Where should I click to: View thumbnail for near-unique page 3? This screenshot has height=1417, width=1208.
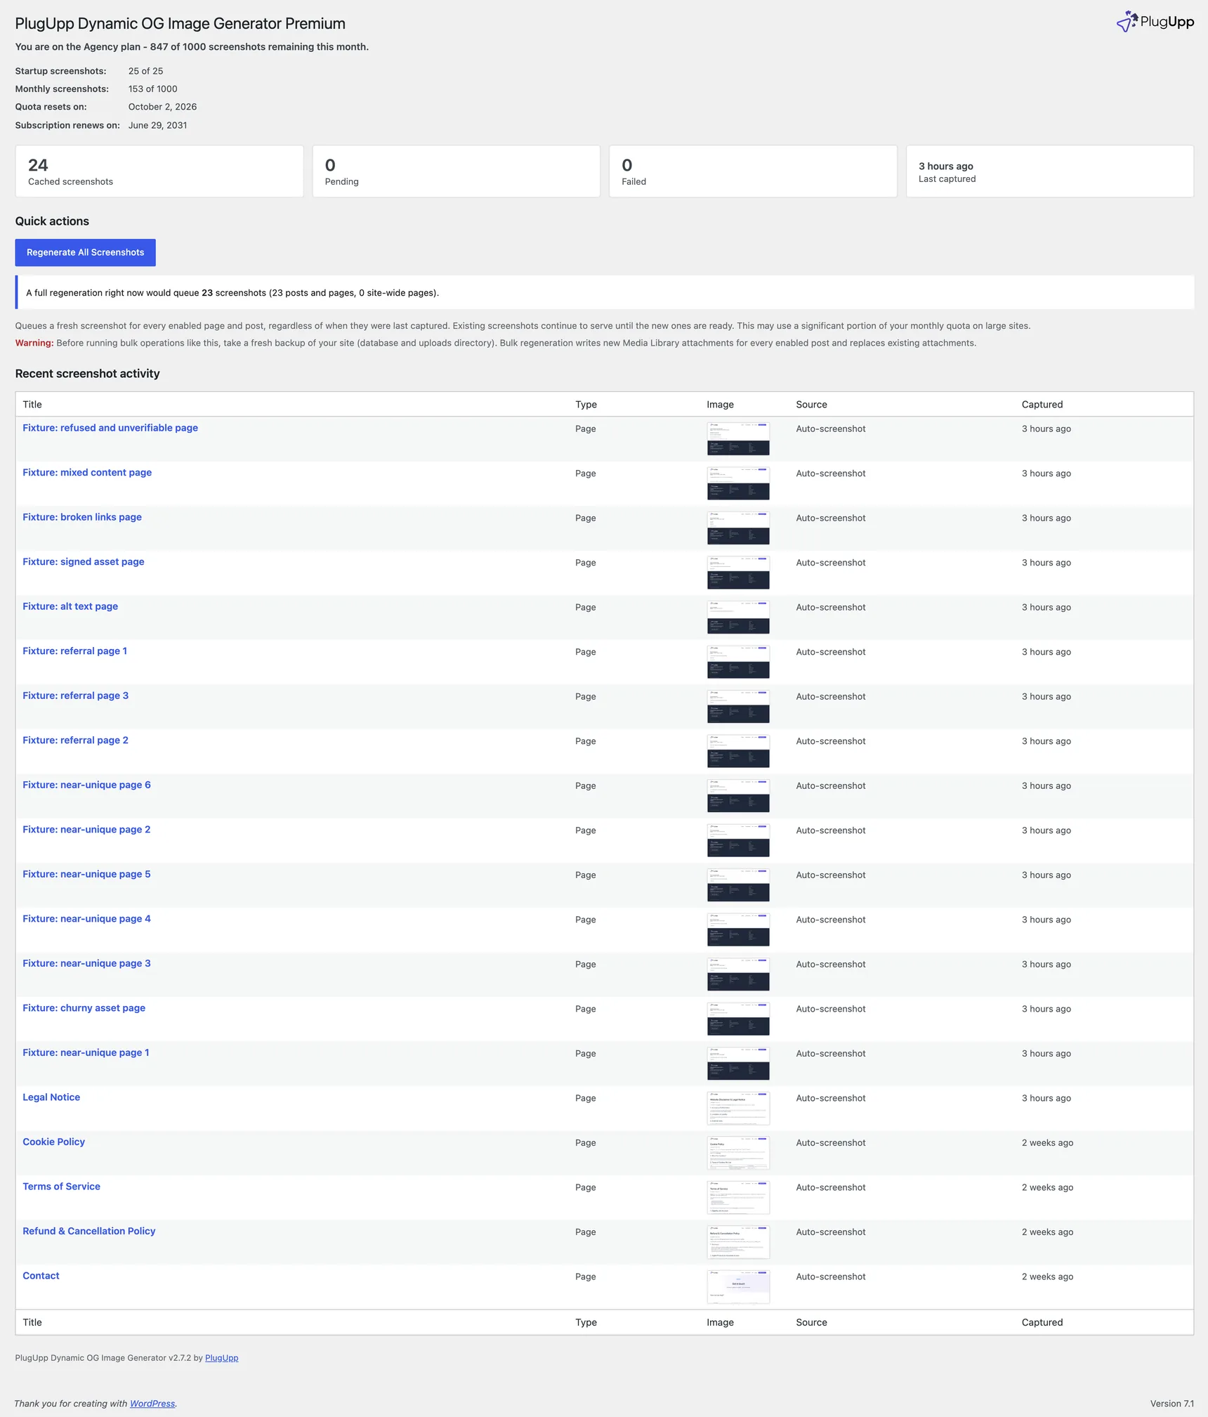[x=738, y=974]
